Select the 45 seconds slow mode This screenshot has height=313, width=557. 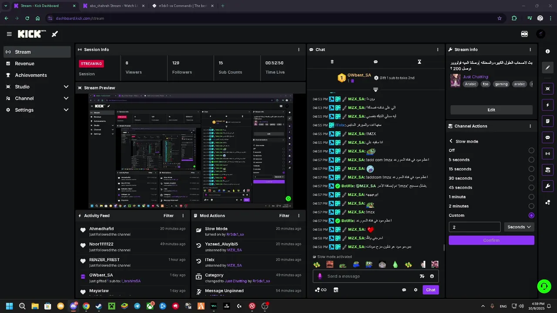coord(531,188)
